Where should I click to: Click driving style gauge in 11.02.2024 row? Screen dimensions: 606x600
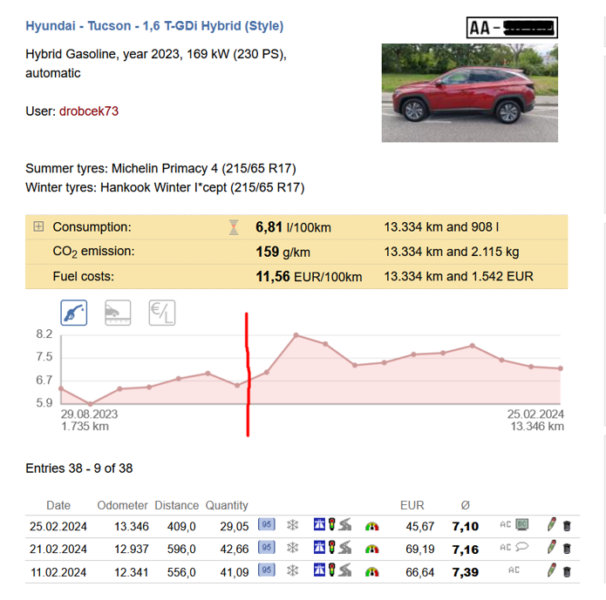(x=371, y=572)
